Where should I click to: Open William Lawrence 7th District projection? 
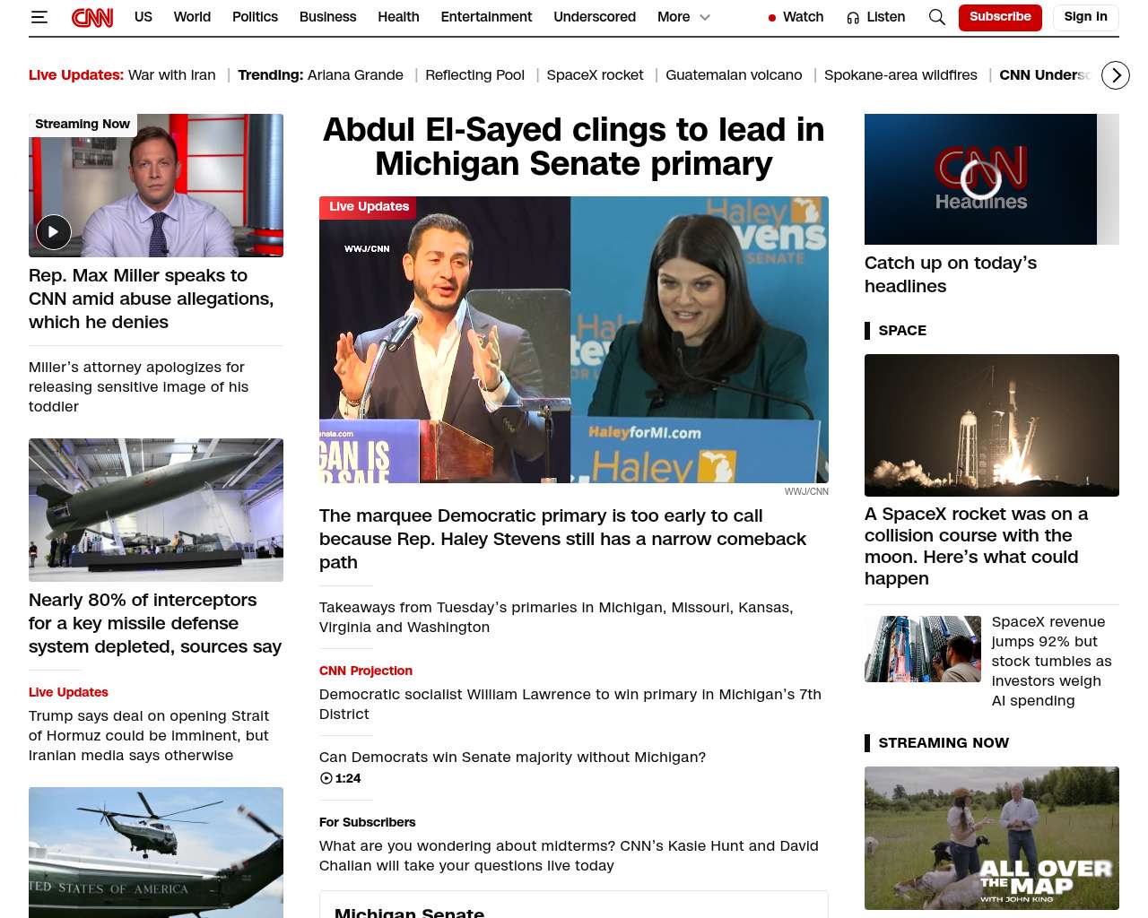570,704
